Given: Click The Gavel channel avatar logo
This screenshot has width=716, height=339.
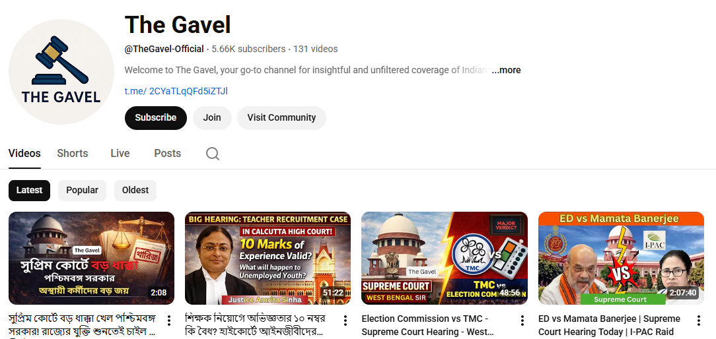Looking at the screenshot, I should (61, 72).
